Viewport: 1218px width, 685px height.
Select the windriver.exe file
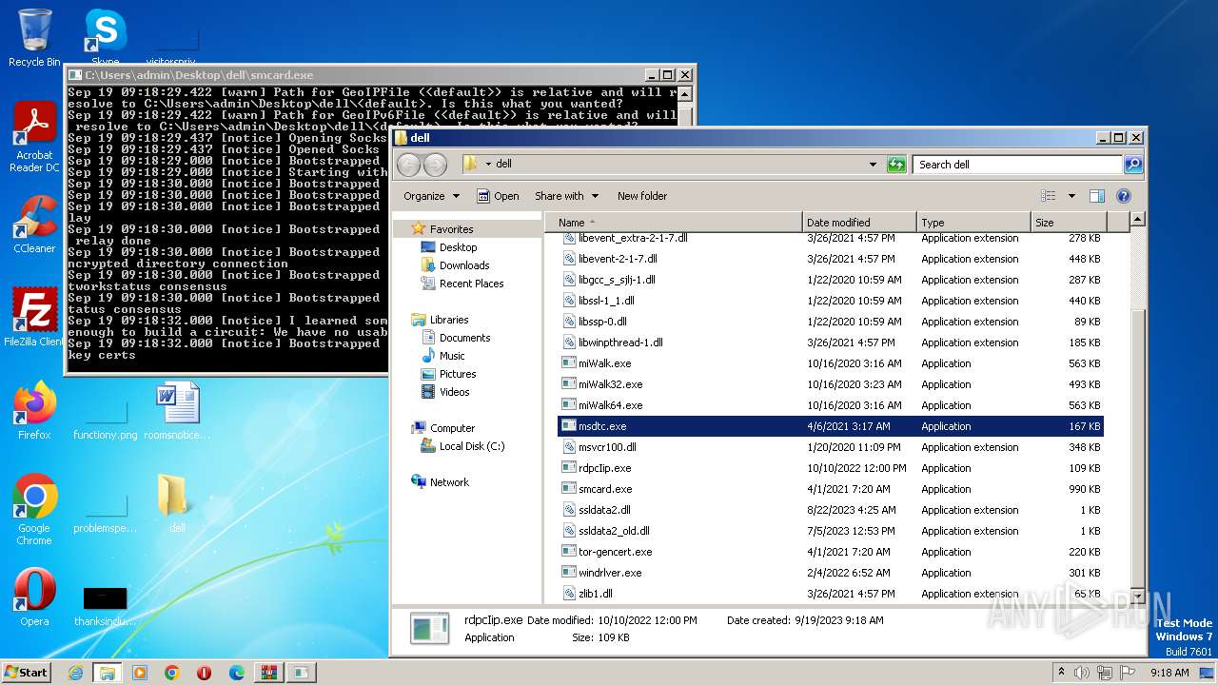pyautogui.click(x=610, y=573)
